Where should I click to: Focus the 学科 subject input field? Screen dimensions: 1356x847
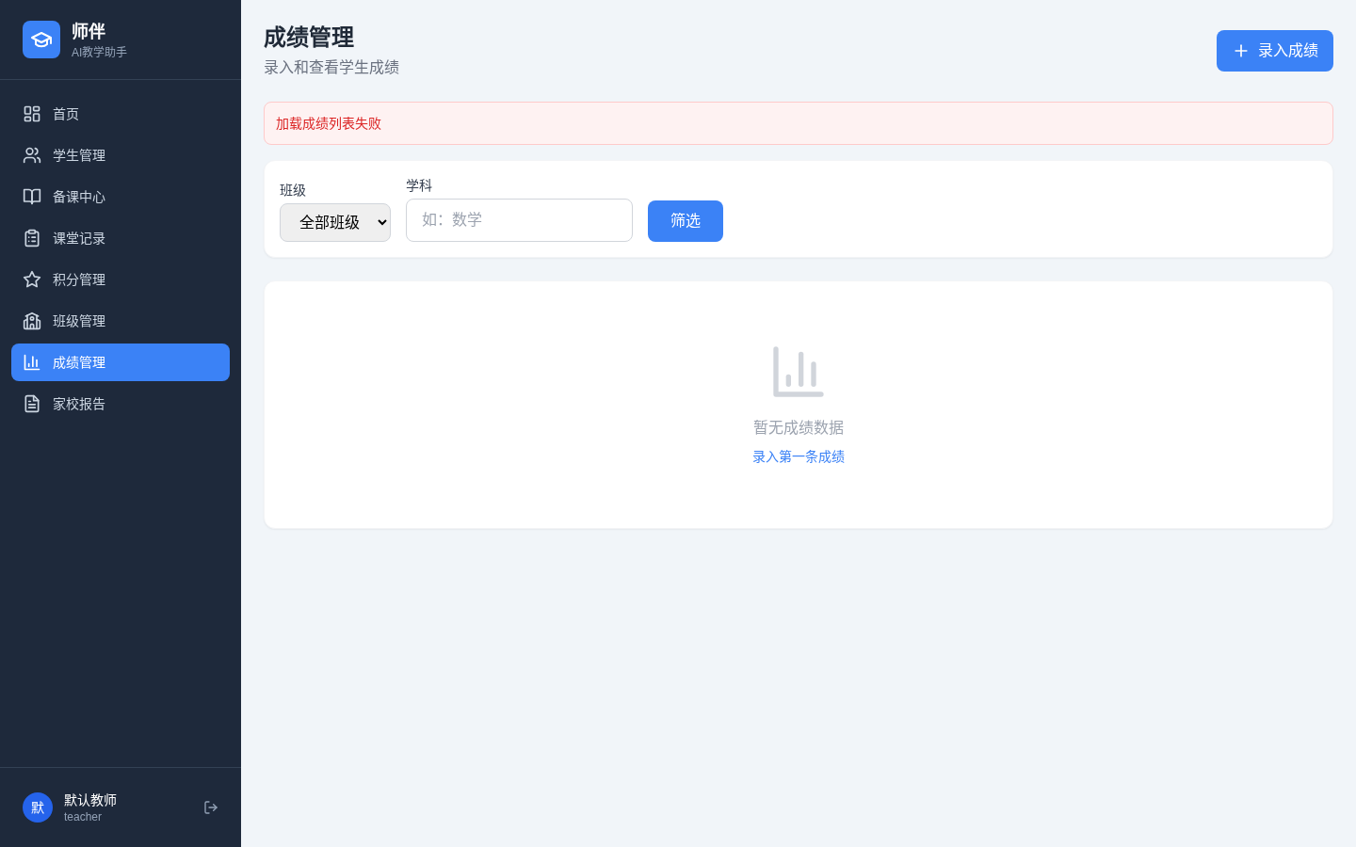pyautogui.click(x=519, y=220)
